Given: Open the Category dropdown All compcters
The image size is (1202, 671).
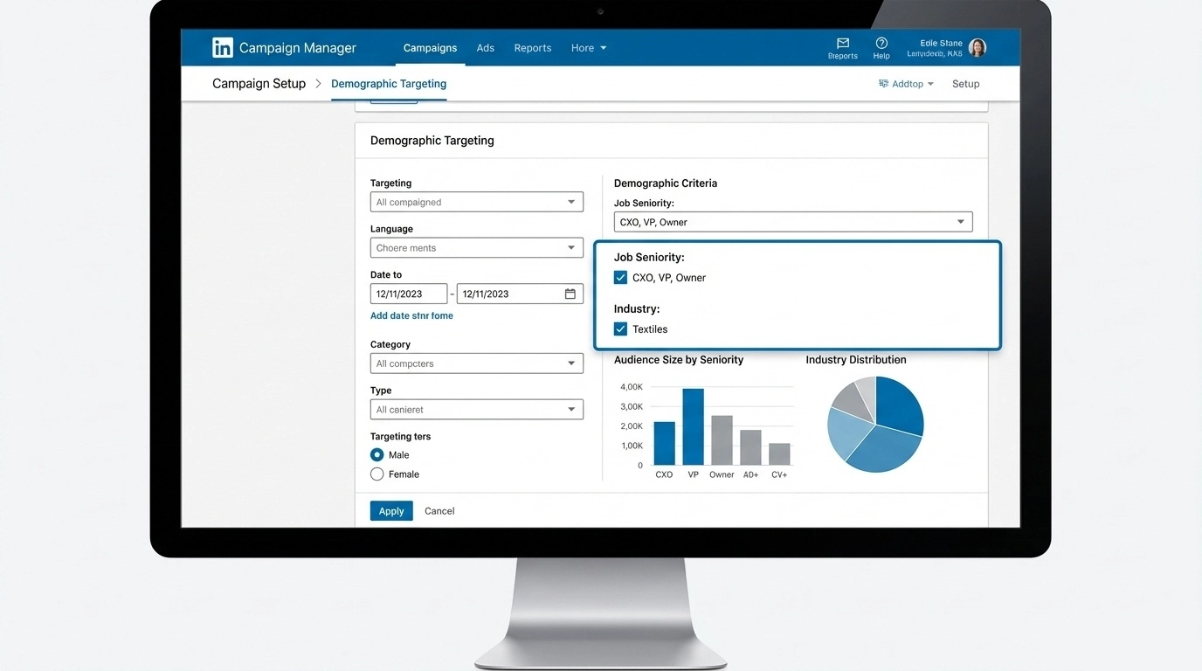Looking at the screenshot, I should pos(476,363).
